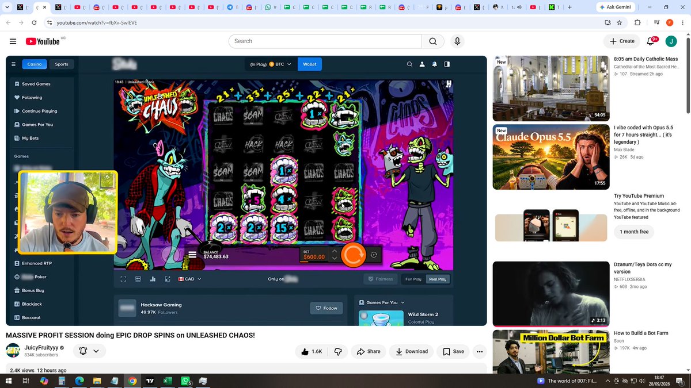Switch to the Casino tab in video

coord(35,64)
